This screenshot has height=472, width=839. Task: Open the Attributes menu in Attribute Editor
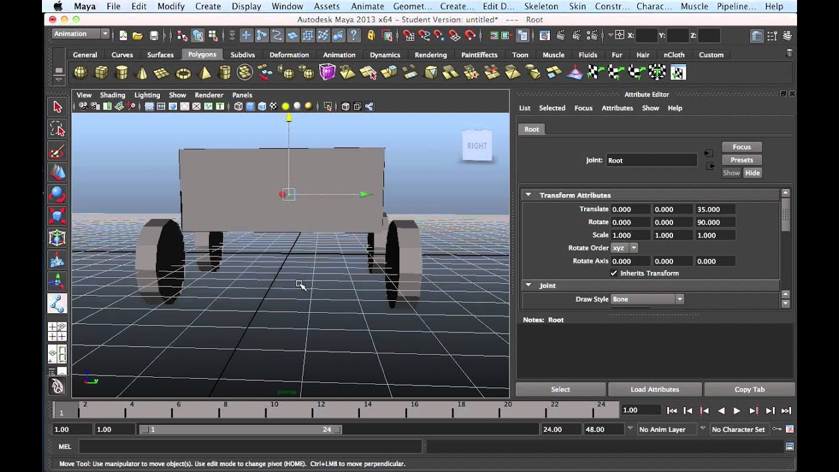point(617,108)
